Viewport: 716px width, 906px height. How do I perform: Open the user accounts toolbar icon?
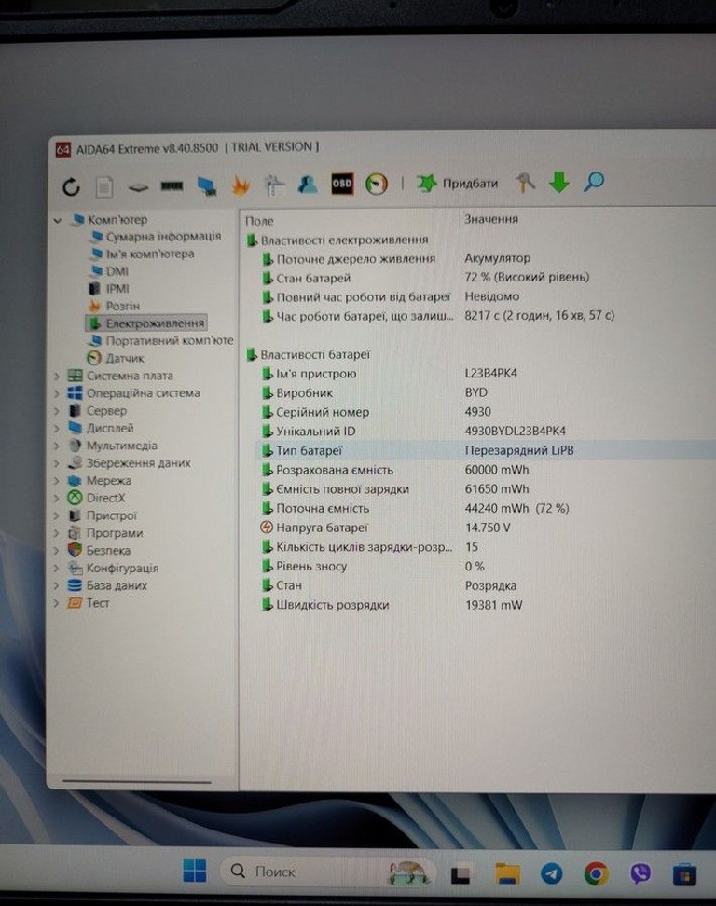click(308, 185)
